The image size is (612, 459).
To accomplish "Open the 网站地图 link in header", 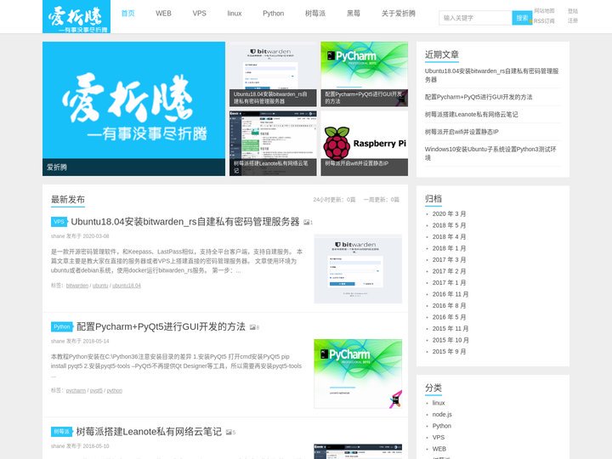I will [544, 11].
